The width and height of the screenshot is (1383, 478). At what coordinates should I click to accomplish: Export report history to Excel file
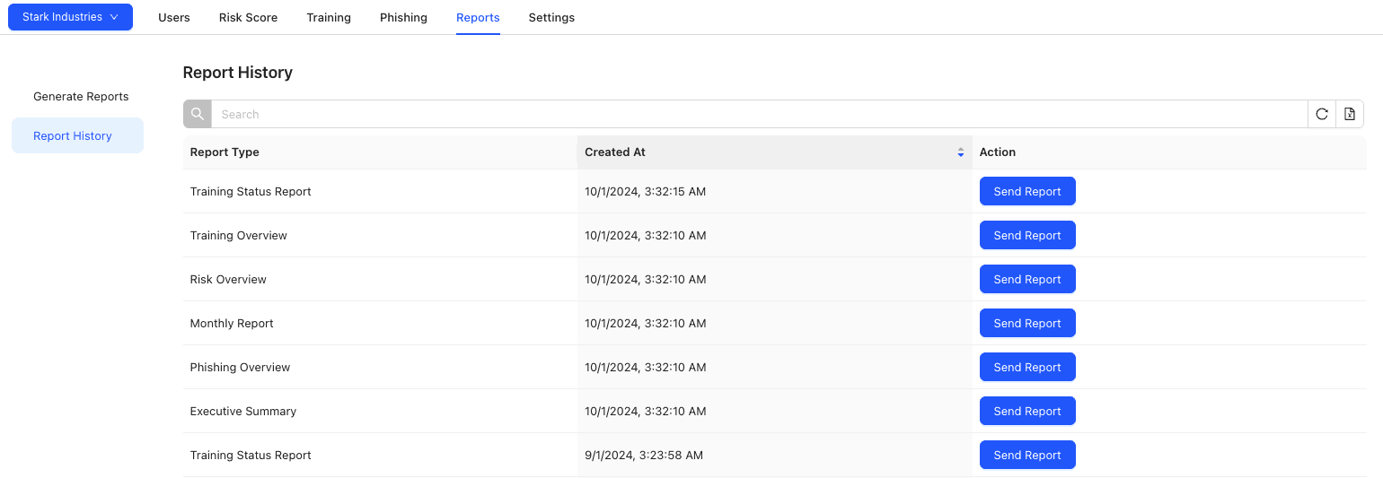pyautogui.click(x=1350, y=114)
